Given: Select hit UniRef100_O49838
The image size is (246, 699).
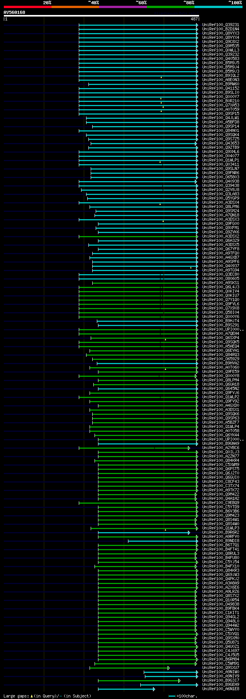Looking at the screenshot, I should 221,604.
